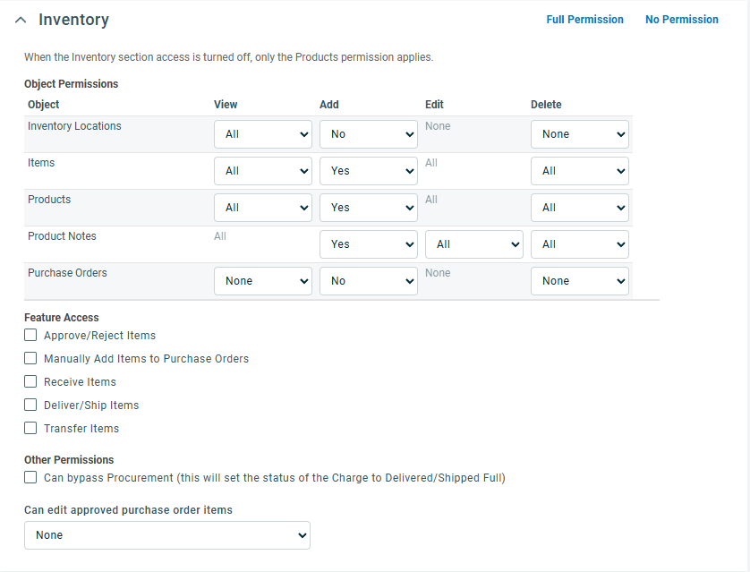
Task: Open Product Notes Edit dropdown
Action: [474, 244]
